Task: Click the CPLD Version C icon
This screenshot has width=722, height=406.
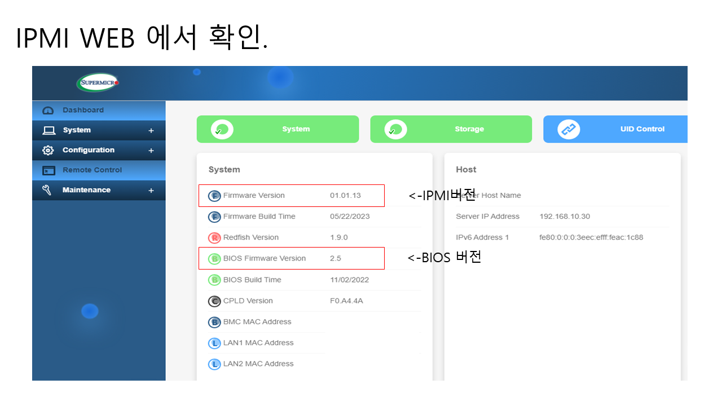Action: pyautogui.click(x=214, y=301)
